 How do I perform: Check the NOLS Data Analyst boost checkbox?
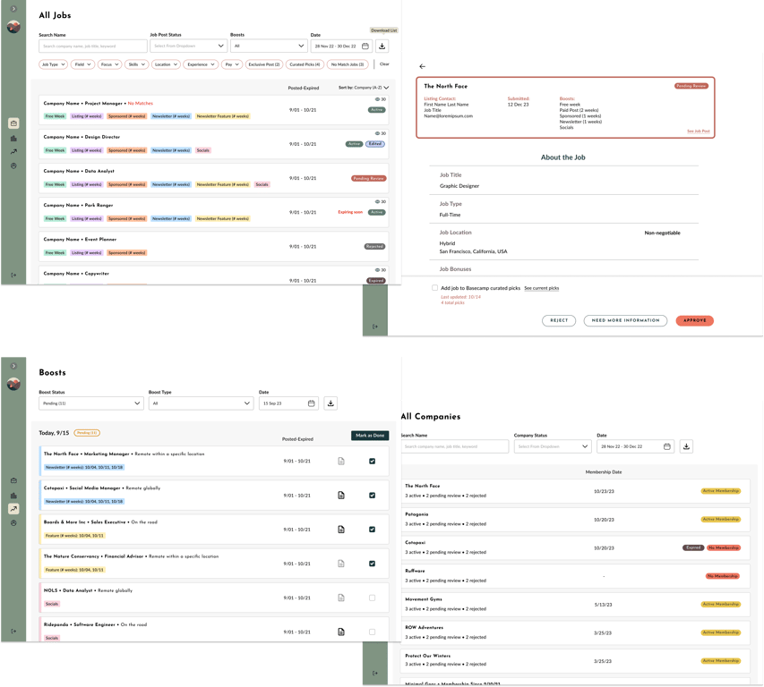[x=372, y=598]
